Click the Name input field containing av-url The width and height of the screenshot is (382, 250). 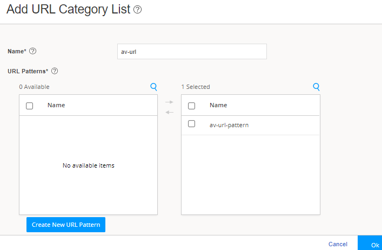(192, 51)
